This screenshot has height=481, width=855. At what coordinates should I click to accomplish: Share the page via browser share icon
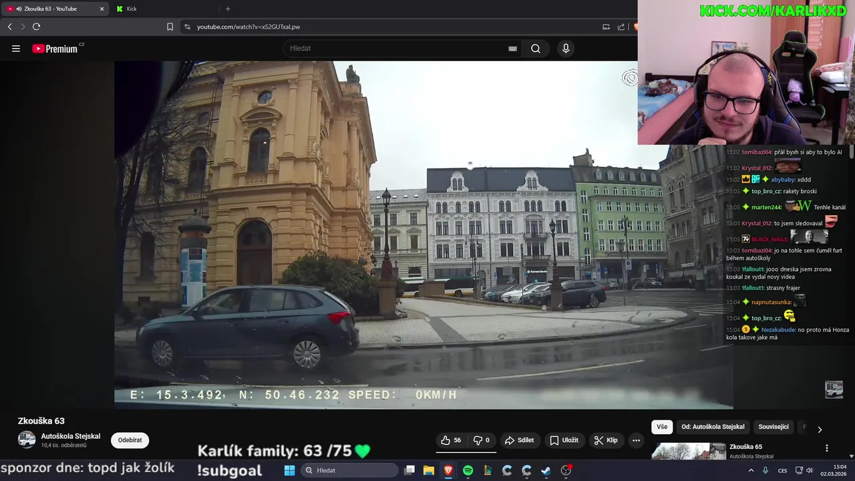pos(621,27)
